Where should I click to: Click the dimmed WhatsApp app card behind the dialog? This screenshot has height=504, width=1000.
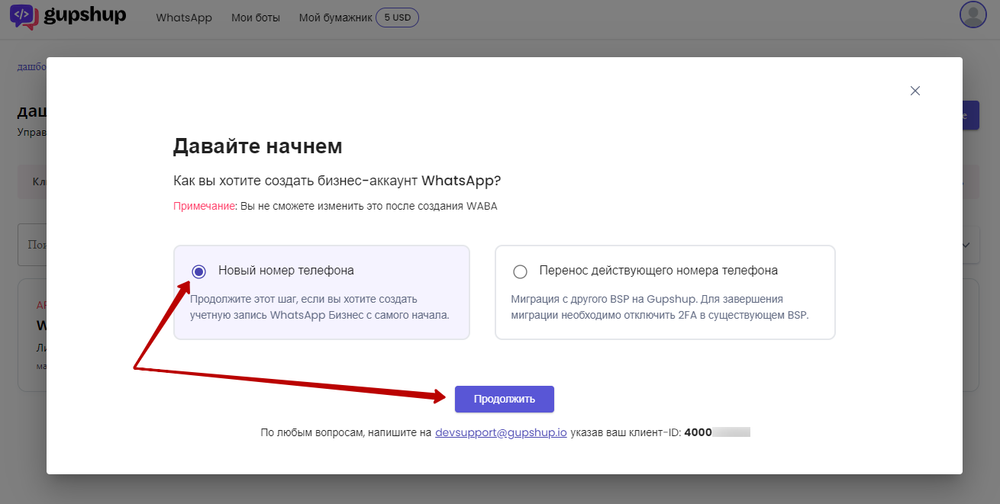[32, 335]
